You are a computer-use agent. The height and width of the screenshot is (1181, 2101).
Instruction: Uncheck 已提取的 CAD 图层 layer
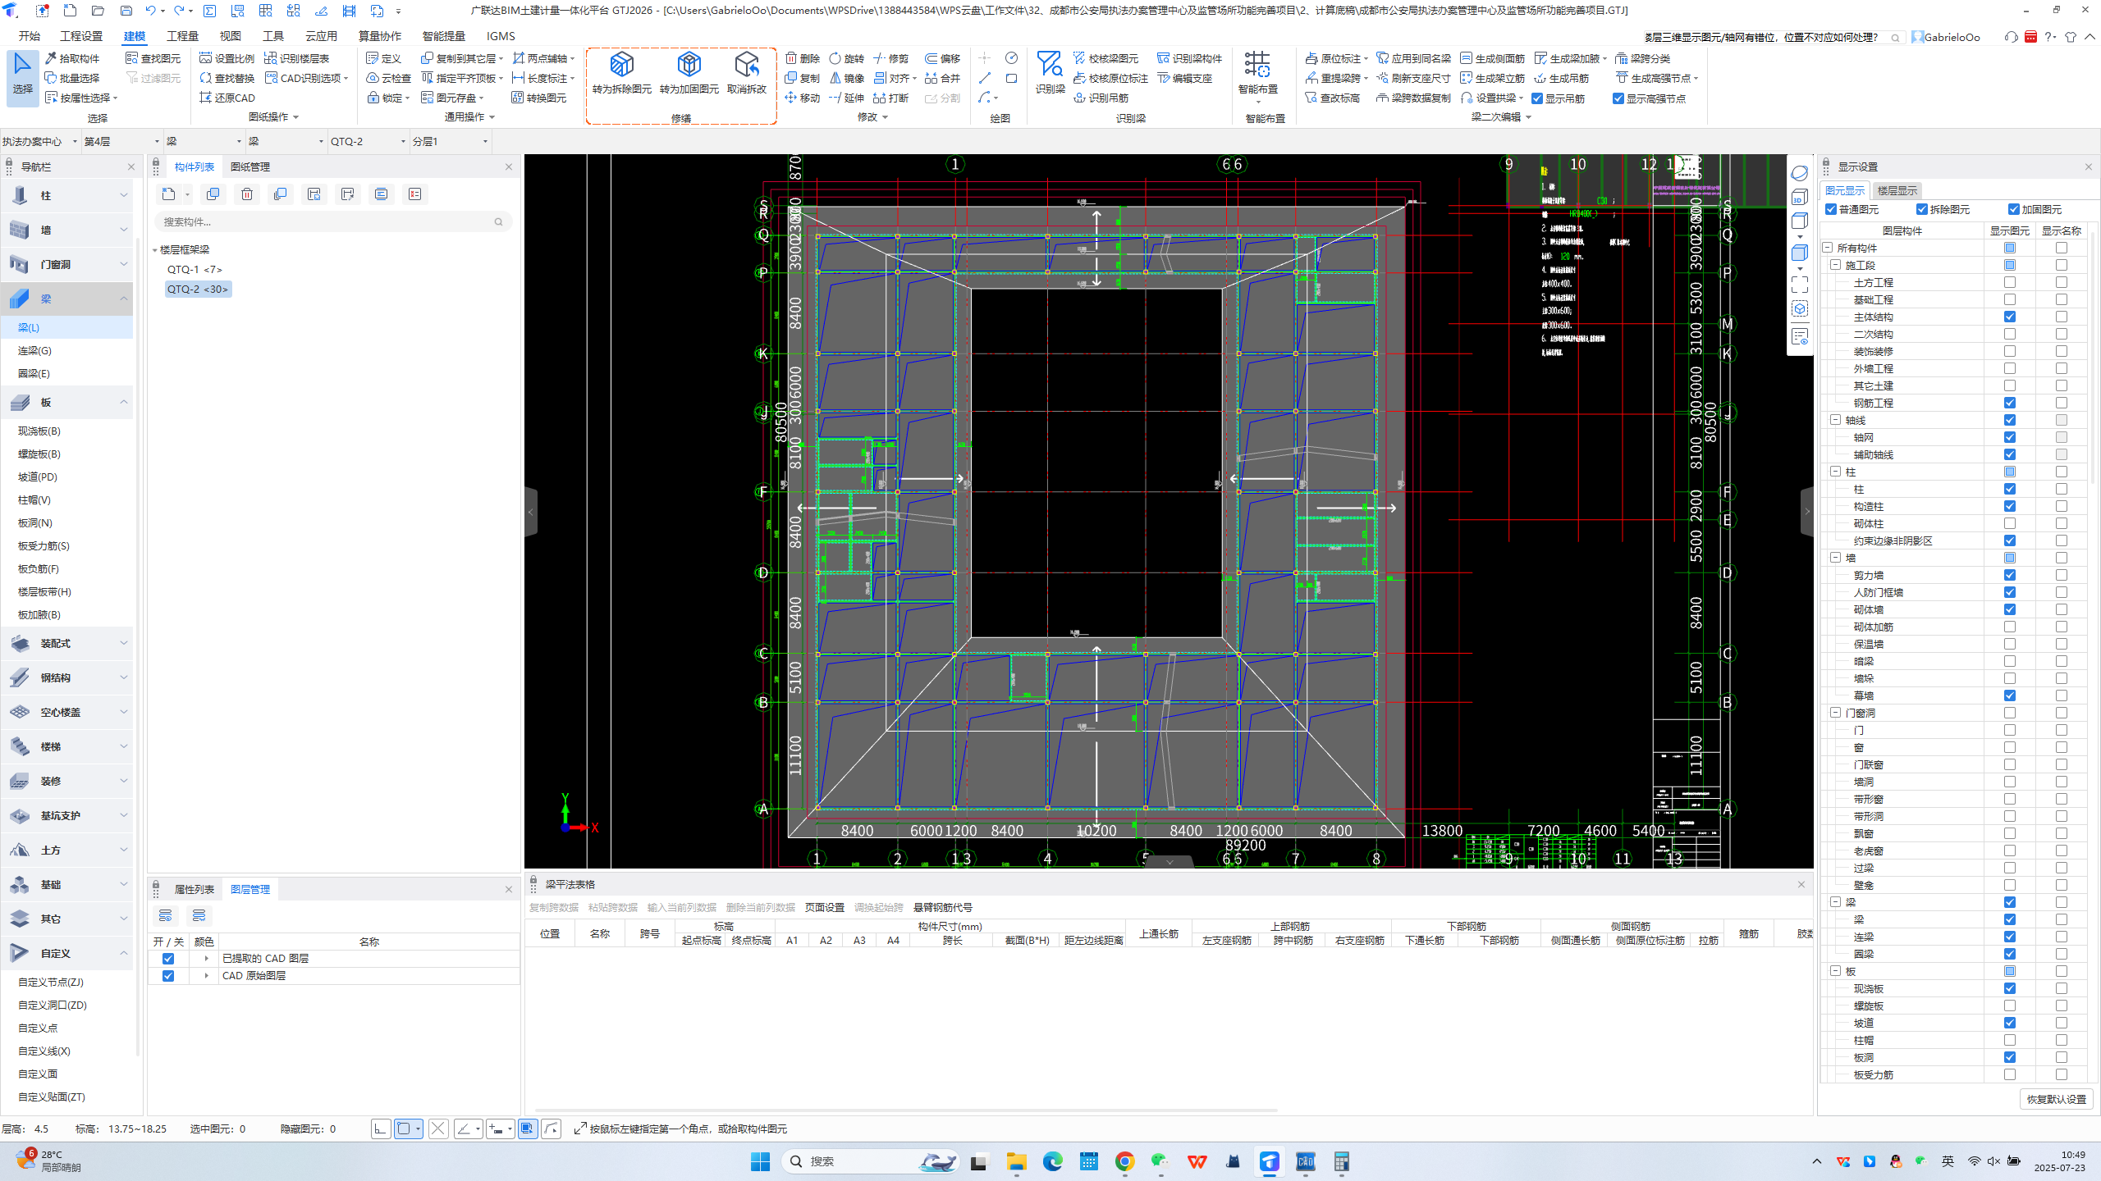168,959
